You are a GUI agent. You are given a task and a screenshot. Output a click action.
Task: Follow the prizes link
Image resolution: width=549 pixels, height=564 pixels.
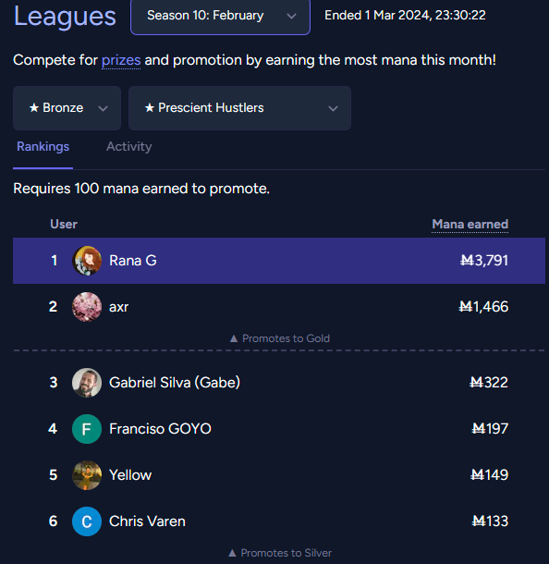tap(121, 60)
